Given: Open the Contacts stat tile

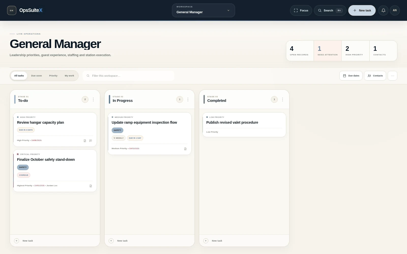Looking at the screenshot, I should 383,51.
